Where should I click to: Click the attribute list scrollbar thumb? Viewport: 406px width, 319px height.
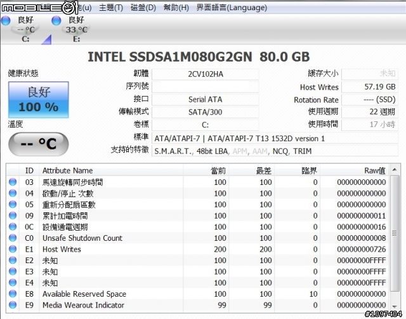[395, 233]
